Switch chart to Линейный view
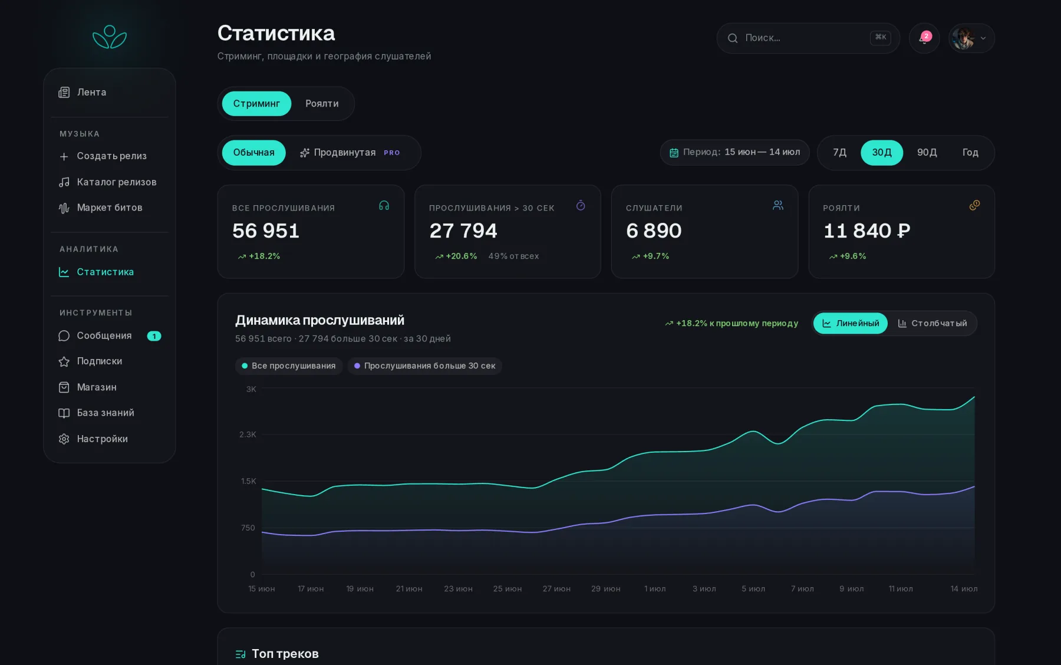The height and width of the screenshot is (665, 1061). [x=851, y=323]
